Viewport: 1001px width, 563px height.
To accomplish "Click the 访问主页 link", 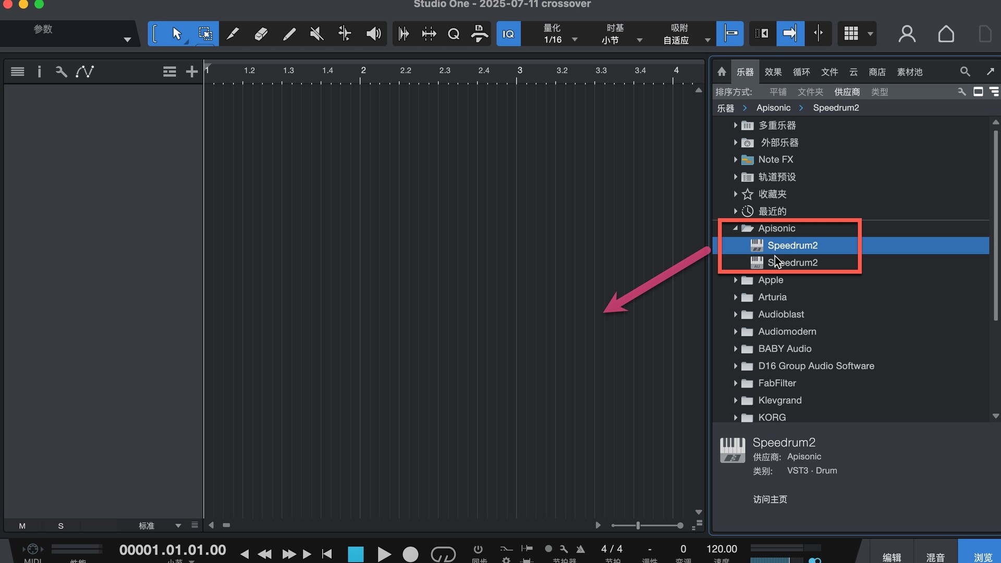I will [770, 499].
